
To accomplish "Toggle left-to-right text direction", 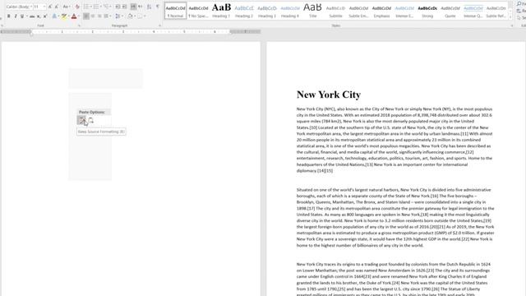I will 133,7.
